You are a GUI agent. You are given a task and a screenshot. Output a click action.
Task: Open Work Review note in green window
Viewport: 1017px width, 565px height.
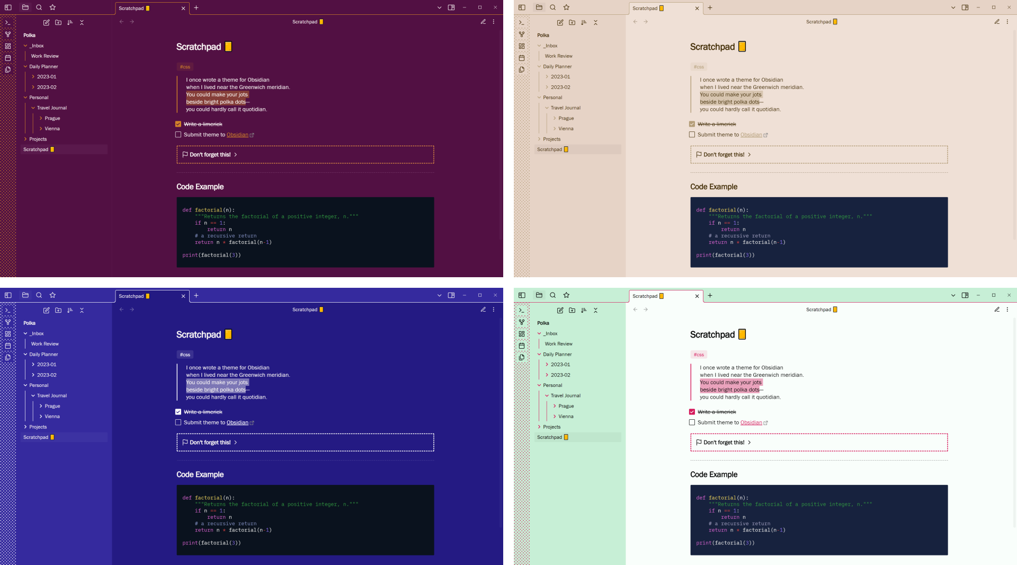(558, 344)
